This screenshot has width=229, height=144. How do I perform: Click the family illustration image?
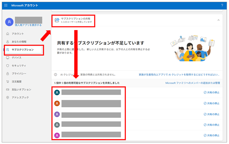point(193,48)
